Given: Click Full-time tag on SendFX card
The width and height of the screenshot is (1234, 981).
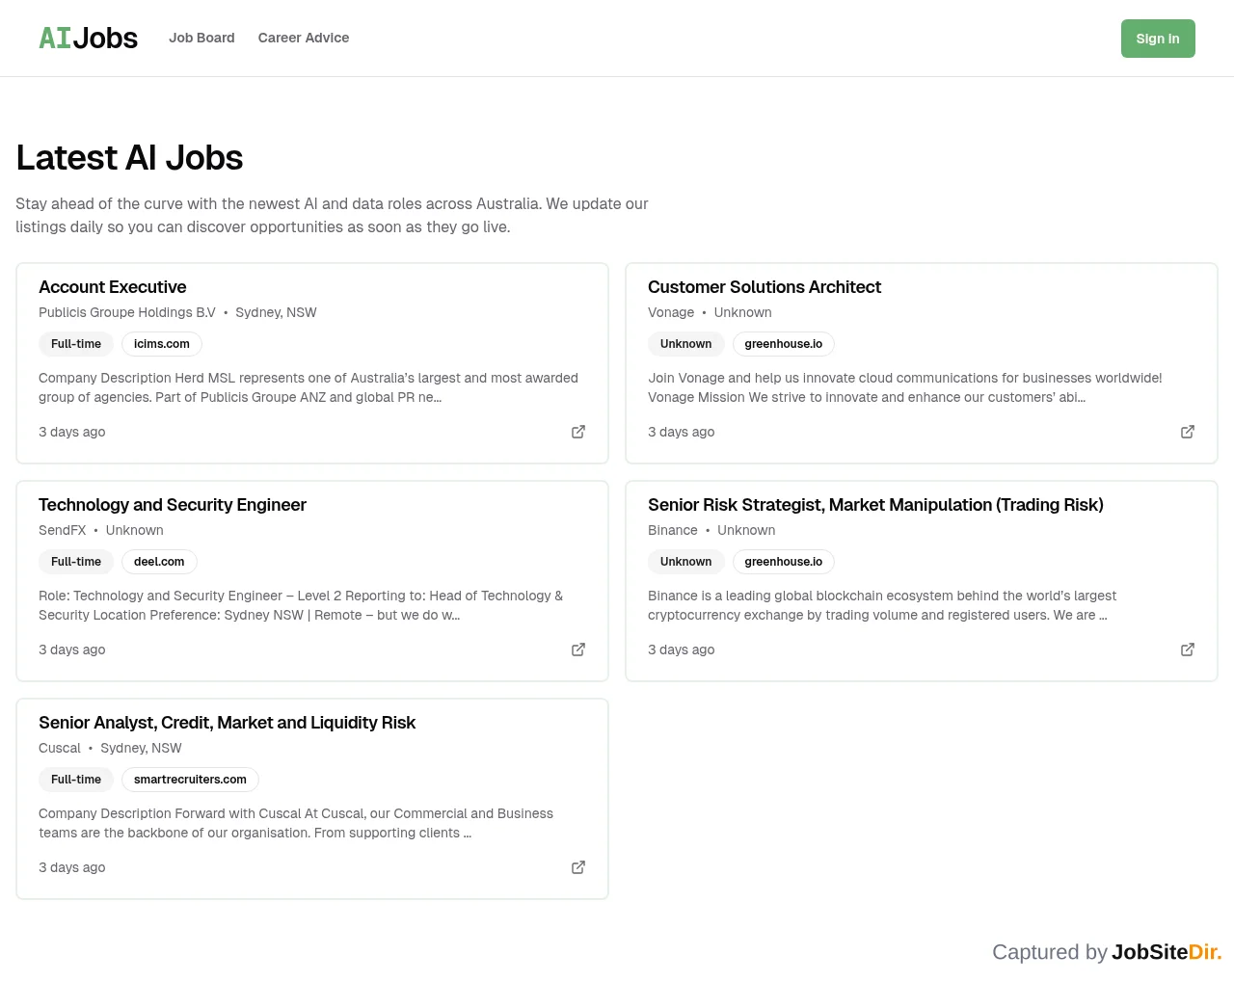Looking at the screenshot, I should click(76, 562).
